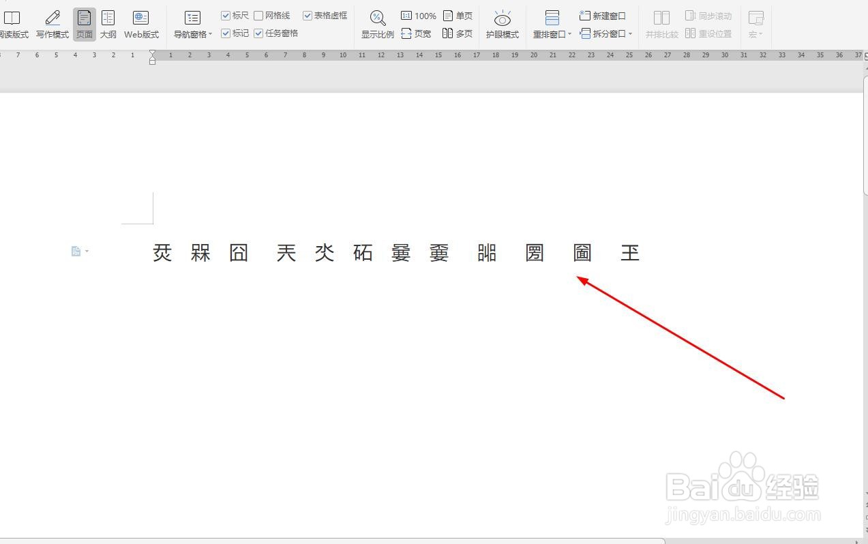Click the character 圐 in document
Image resolution: width=868 pixels, height=544 pixels.
(x=535, y=253)
